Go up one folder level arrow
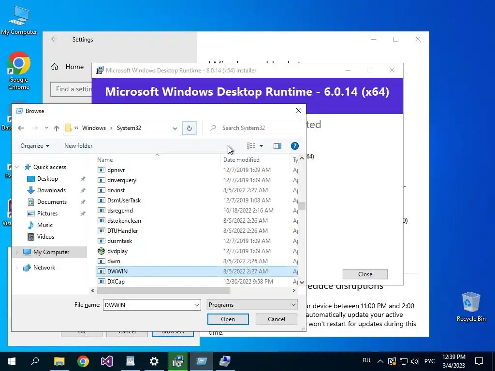 pos(57,128)
